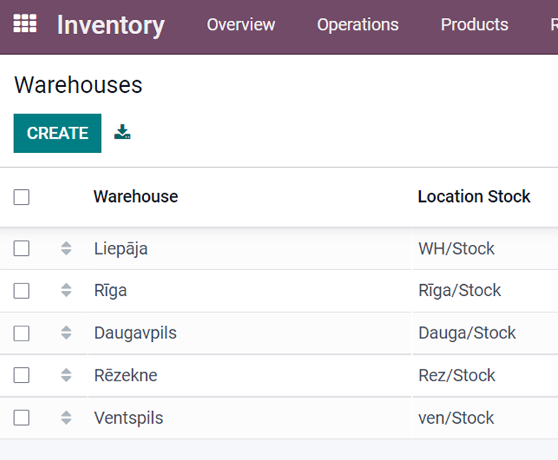
Task: Tick the select-all checkbox in table header
Action: pos(22,197)
